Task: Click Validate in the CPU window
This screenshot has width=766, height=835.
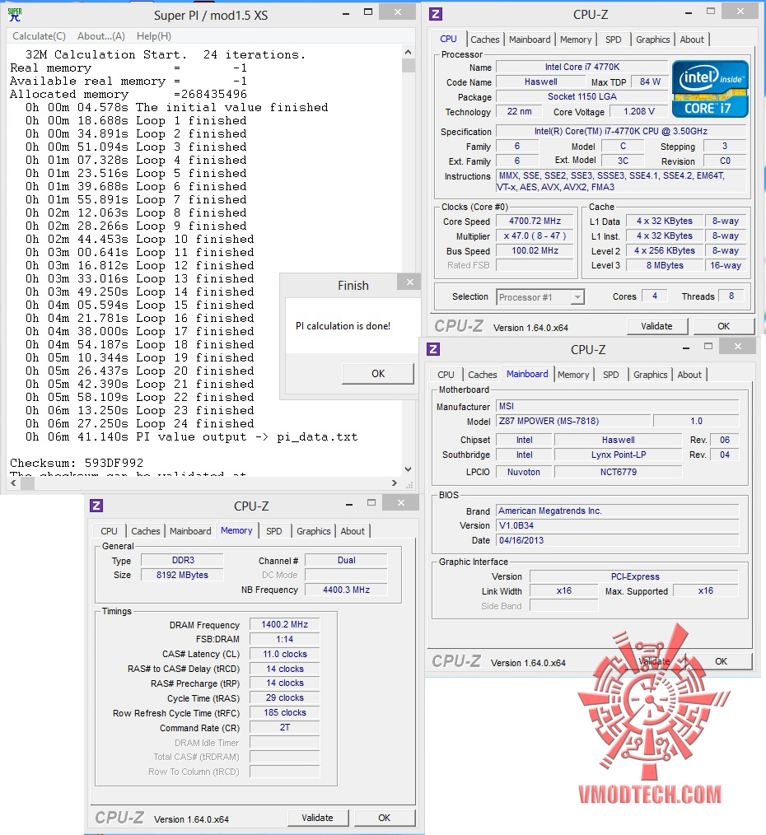Action: [656, 326]
